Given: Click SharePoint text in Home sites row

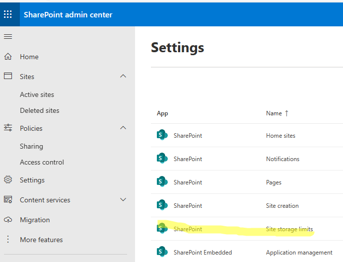Looking at the screenshot, I should tap(188, 136).
